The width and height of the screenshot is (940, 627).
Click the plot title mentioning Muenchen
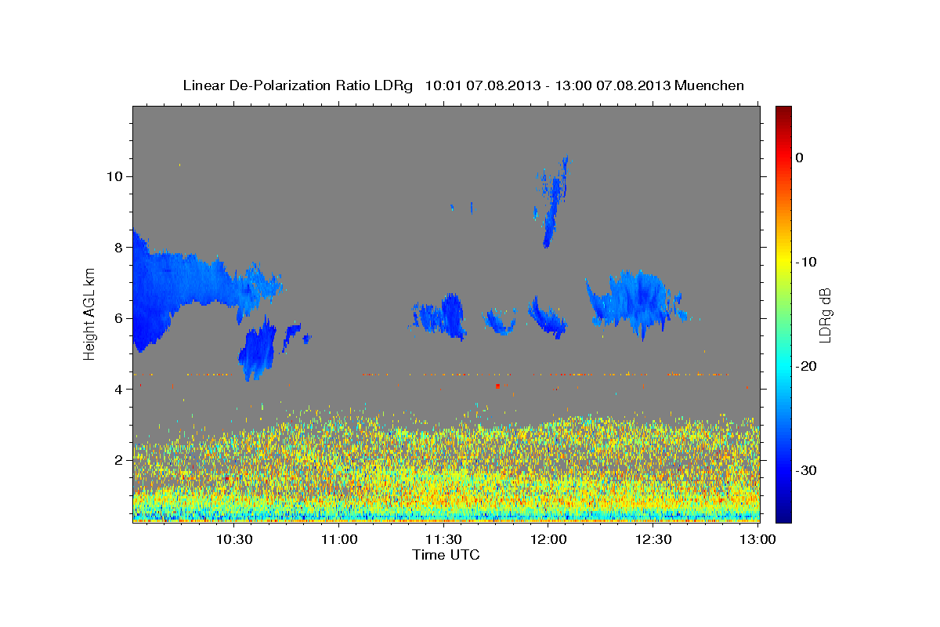point(463,85)
